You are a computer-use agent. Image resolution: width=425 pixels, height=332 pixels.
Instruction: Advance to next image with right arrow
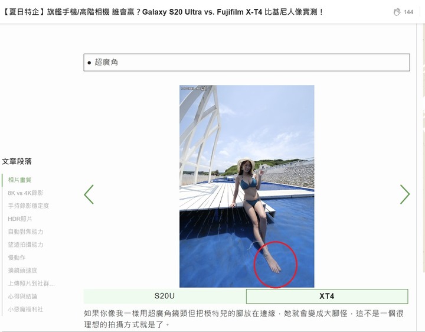[x=405, y=194]
